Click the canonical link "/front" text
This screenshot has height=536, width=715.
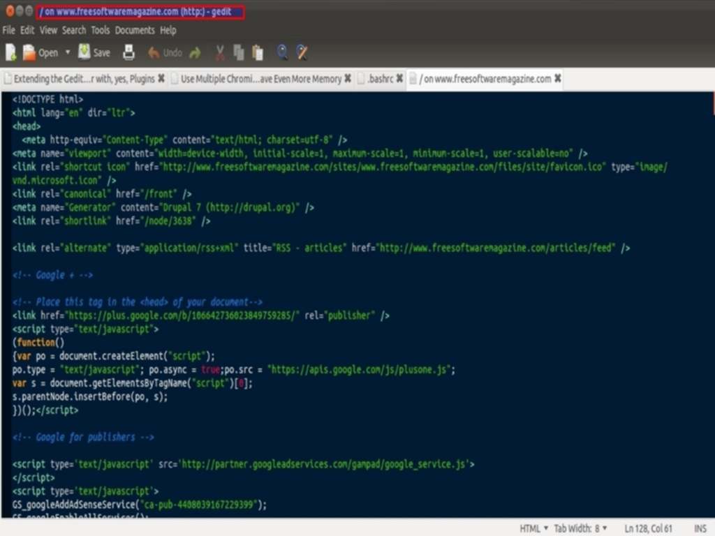point(160,194)
